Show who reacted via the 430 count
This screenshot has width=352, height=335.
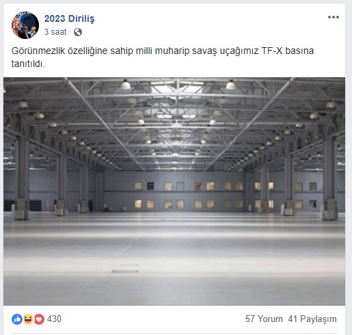tap(54, 319)
